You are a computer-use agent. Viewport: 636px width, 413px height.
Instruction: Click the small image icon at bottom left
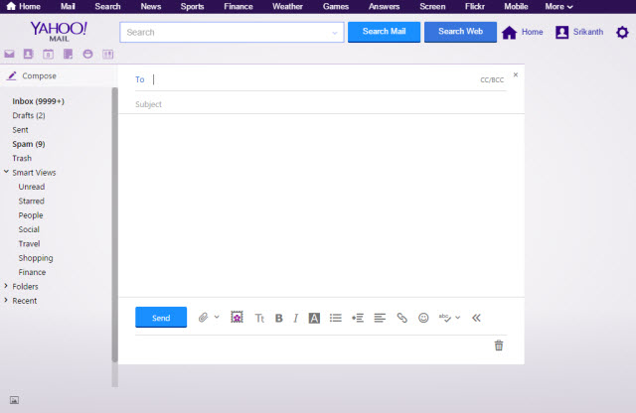tap(14, 400)
